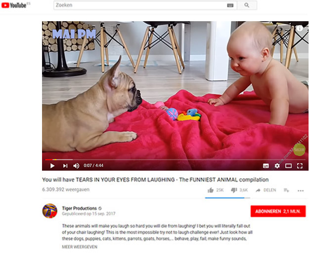Click the Zoeken search input field

click(x=139, y=5)
